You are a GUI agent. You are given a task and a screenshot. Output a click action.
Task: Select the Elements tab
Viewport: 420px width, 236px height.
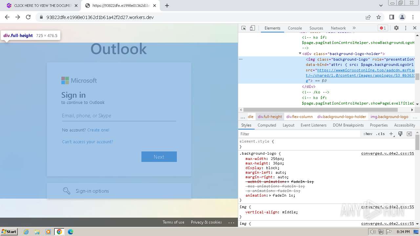272,28
